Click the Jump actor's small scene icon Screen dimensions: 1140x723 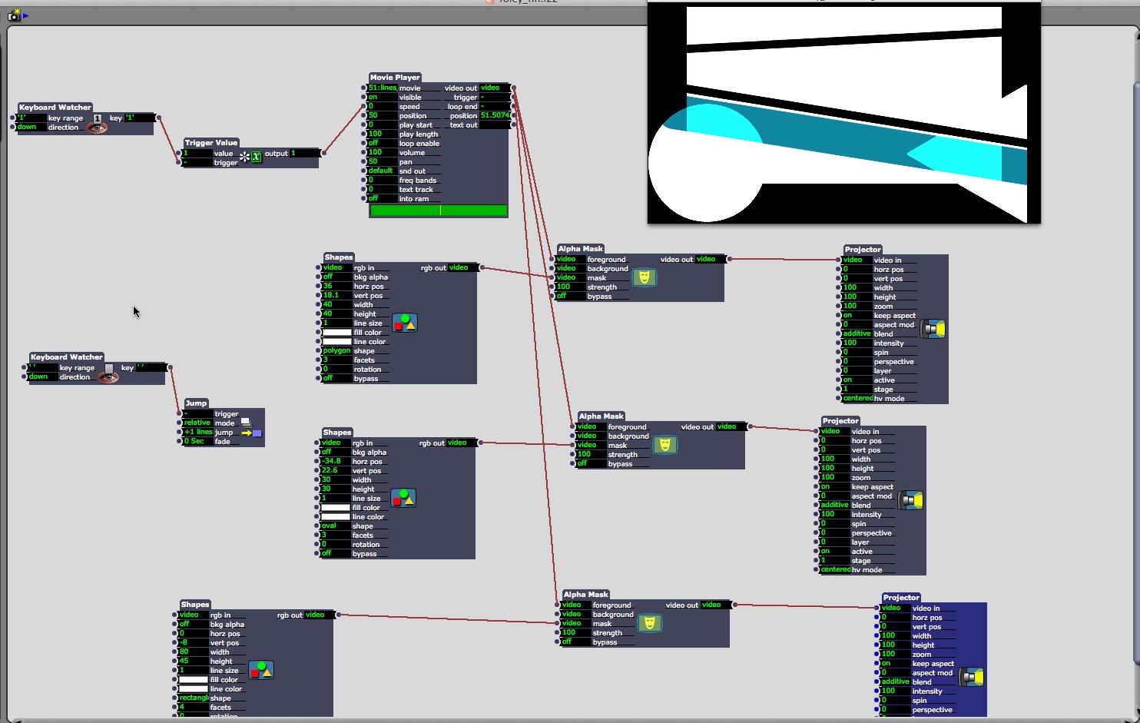[246, 423]
